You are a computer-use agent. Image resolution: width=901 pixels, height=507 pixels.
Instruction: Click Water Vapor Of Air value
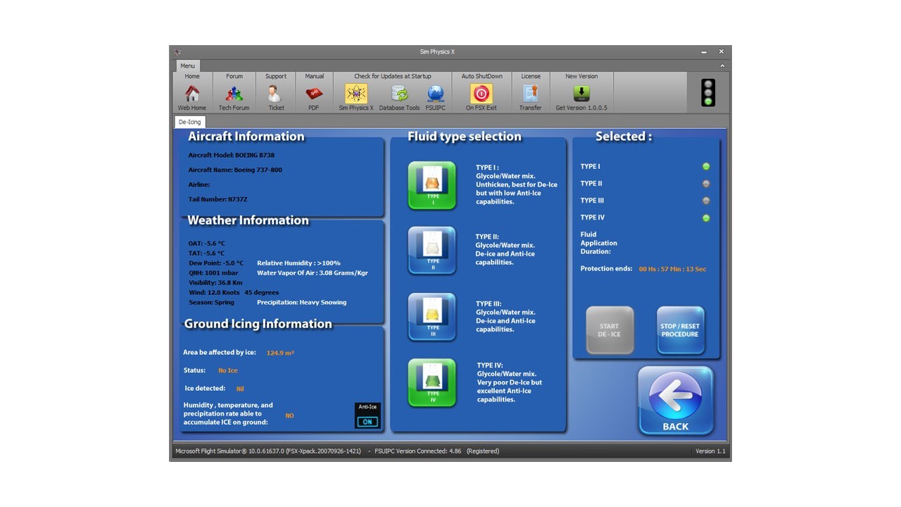point(313,273)
